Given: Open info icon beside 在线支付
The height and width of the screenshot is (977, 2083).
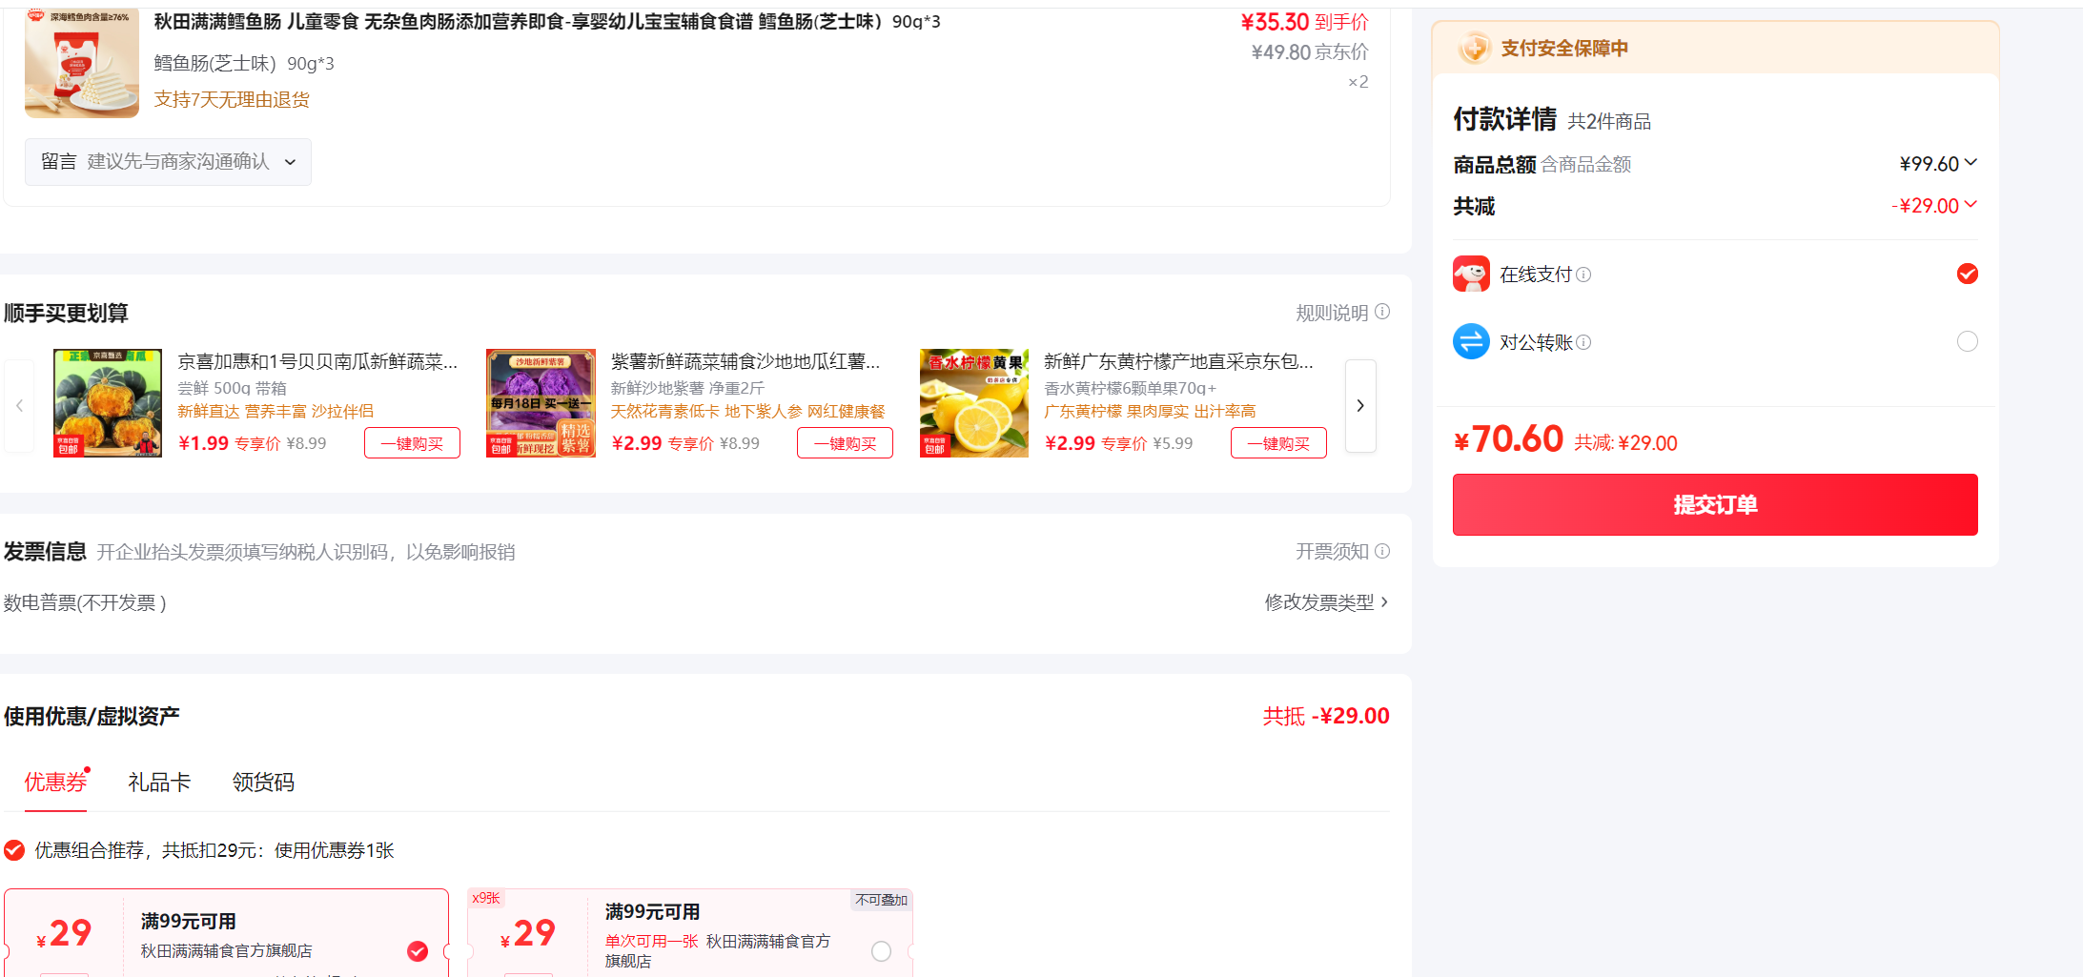Looking at the screenshot, I should coord(1583,275).
